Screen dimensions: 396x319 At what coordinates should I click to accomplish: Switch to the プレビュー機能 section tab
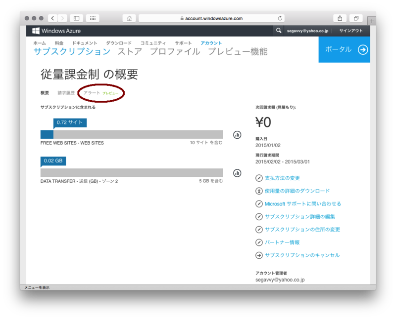coord(238,51)
